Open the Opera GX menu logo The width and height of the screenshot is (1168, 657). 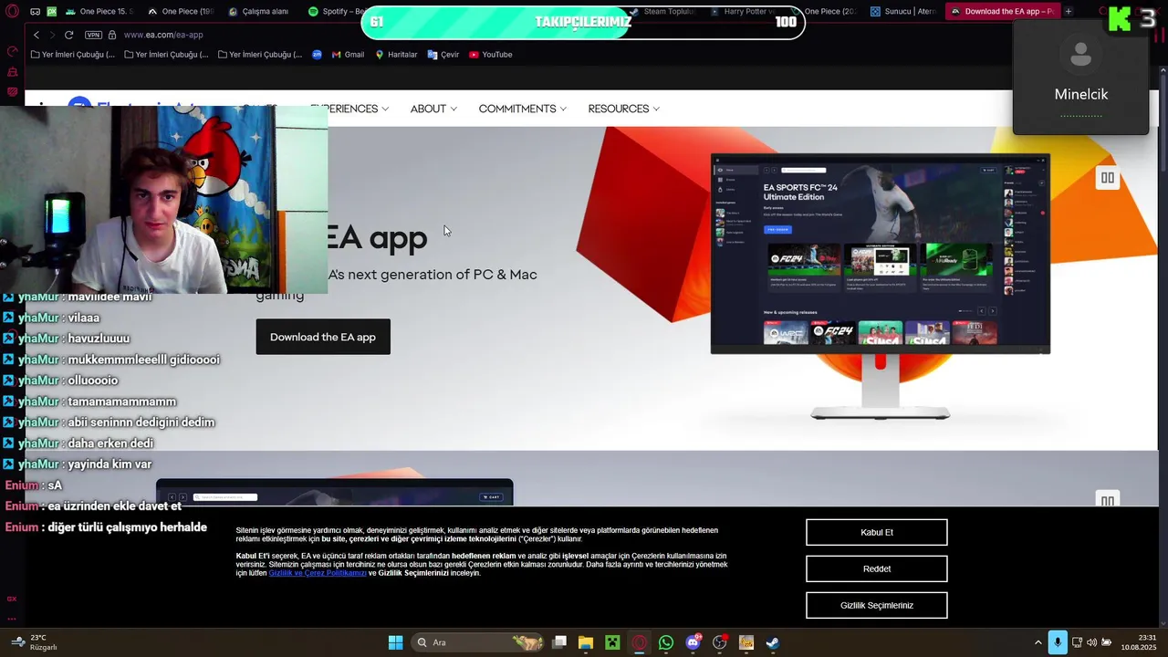click(x=12, y=12)
